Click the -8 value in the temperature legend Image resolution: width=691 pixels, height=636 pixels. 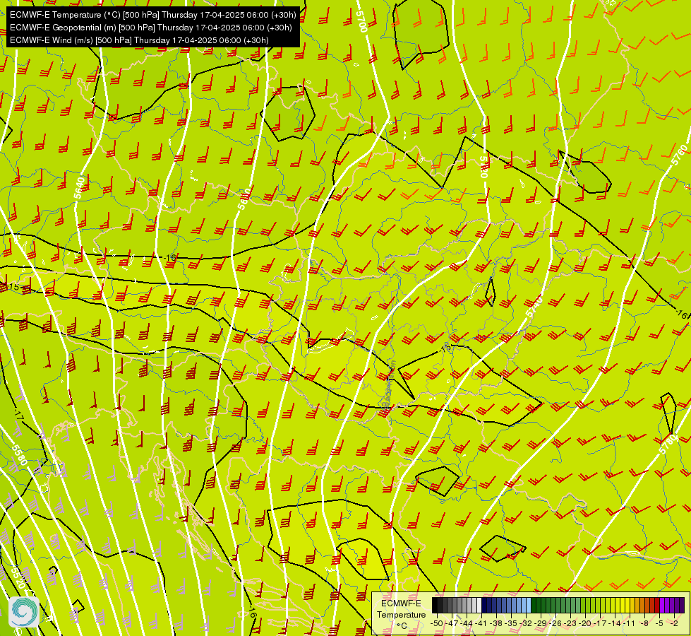(644, 623)
